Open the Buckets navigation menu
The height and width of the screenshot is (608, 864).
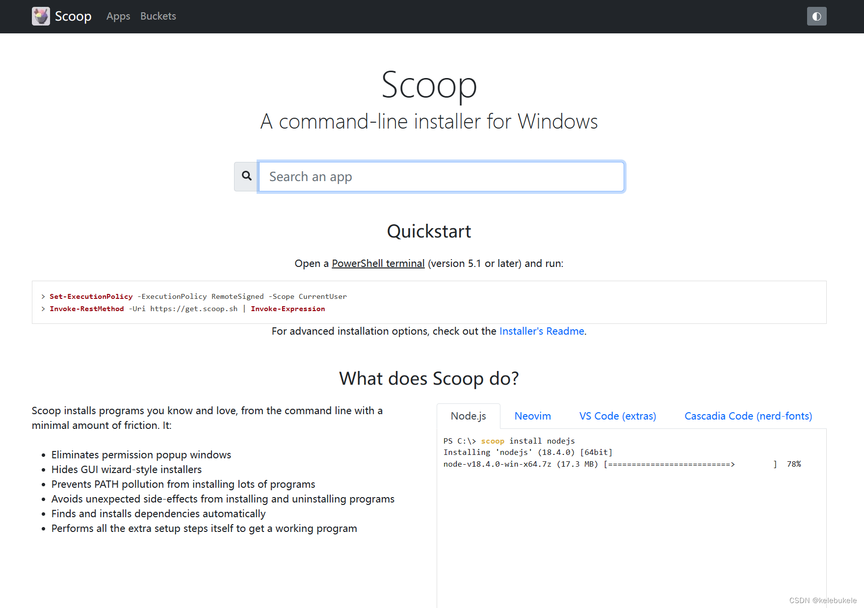[157, 16]
